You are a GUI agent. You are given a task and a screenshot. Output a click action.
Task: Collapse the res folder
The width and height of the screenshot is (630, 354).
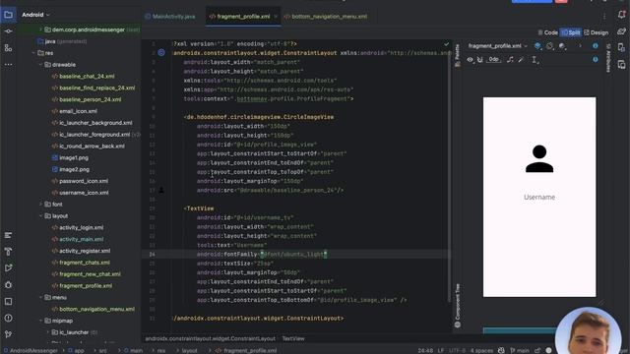(x=33, y=53)
